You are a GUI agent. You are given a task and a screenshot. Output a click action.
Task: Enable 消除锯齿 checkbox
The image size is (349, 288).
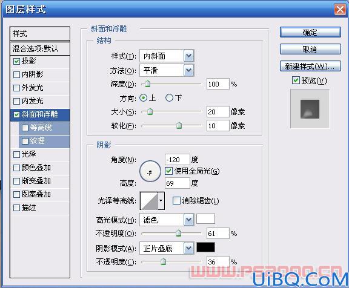pyautogui.click(x=176, y=201)
